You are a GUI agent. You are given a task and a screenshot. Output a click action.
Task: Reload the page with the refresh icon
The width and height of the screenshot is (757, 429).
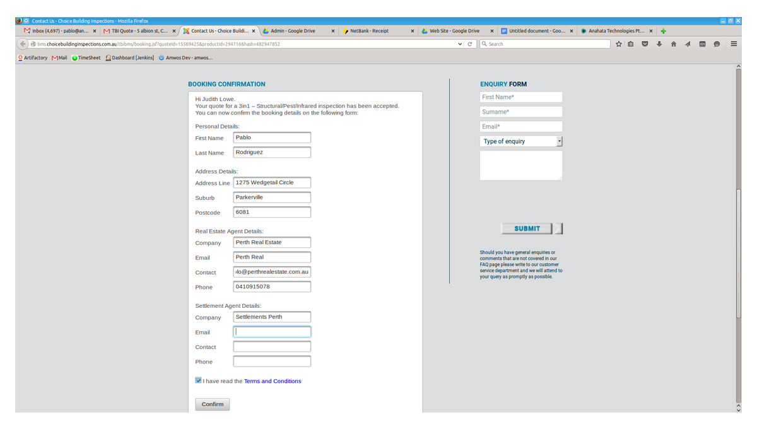point(470,44)
